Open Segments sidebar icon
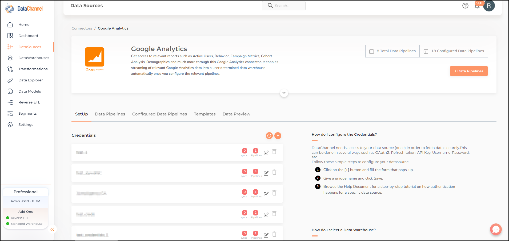 point(10,114)
